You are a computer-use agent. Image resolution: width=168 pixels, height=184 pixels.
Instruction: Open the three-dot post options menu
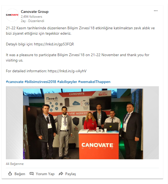(x=155, y=11)
